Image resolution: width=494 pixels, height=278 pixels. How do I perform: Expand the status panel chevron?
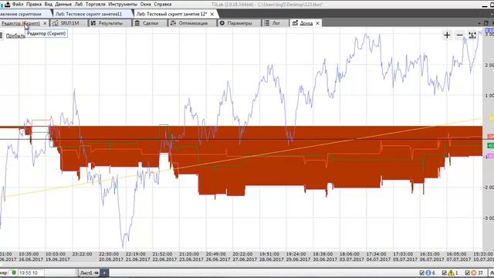coord(492,273)
